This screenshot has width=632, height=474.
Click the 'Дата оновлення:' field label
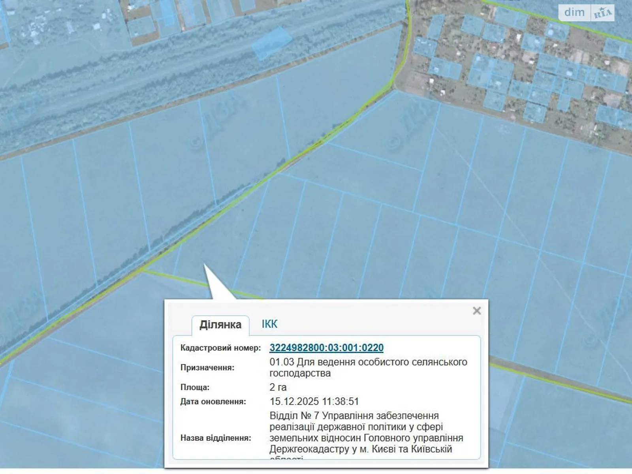click(x=213, y=402)
